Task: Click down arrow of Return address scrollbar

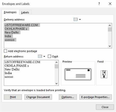Action: (56, 83)
